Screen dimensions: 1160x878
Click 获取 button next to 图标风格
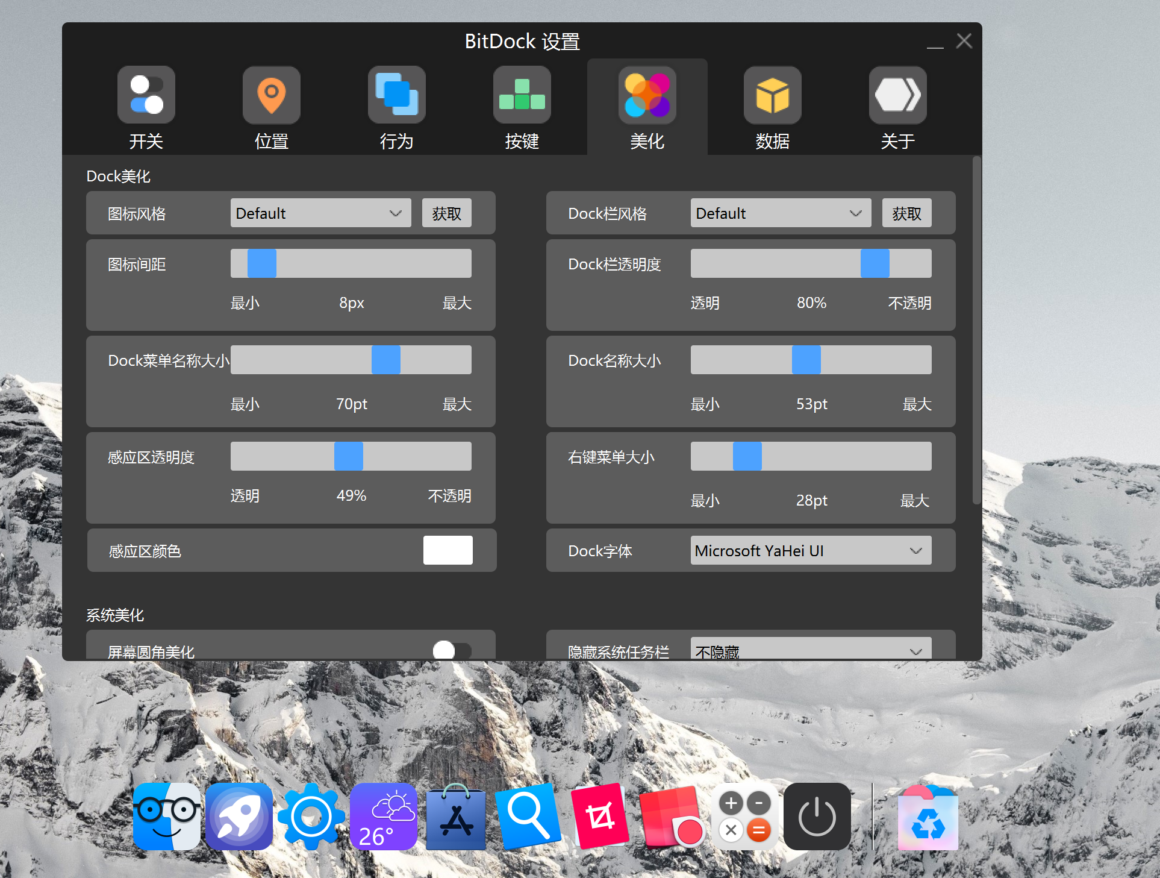[447, 213]
